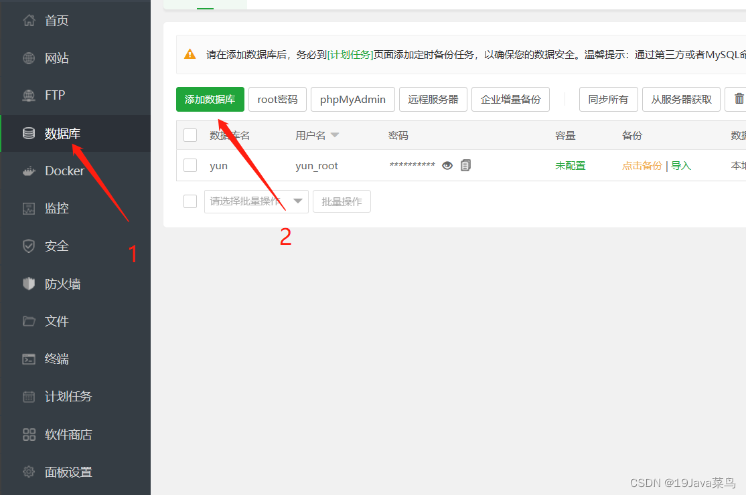This screenshot has width=746, height=495.
Task: Click the 批量操作 button
Action: coord(342,201)
